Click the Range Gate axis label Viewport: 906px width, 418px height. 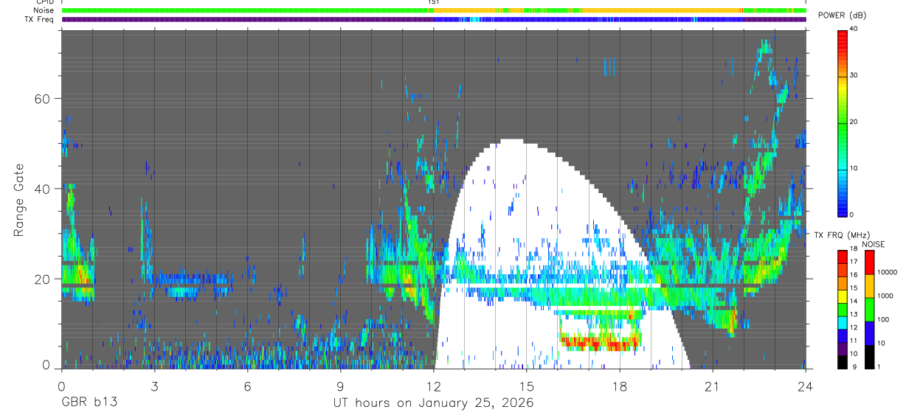click(x=19, y=201)
